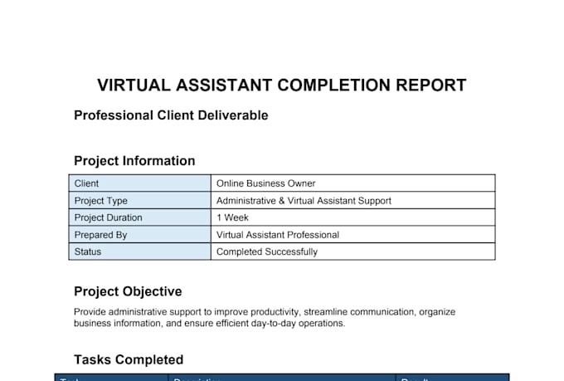Select the "Status" label cell
Screen dimensions: 564x381
click(140, 252)
